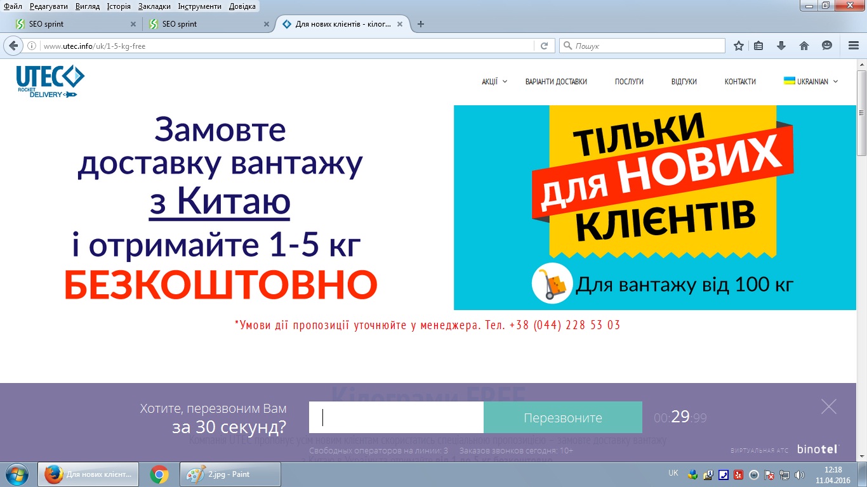
Task: Open the Інструменти menu
Action: pyautogui.click(x=200, y=6)
